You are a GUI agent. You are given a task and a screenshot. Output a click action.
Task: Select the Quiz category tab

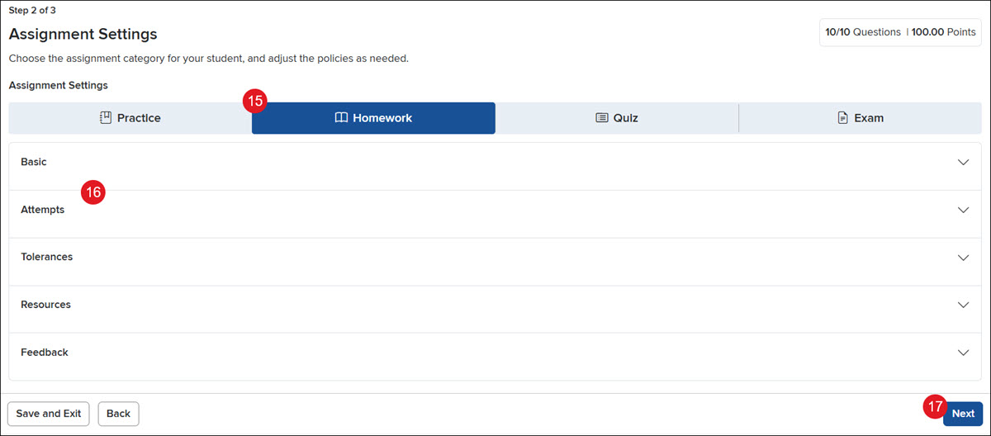pos(617,118)
